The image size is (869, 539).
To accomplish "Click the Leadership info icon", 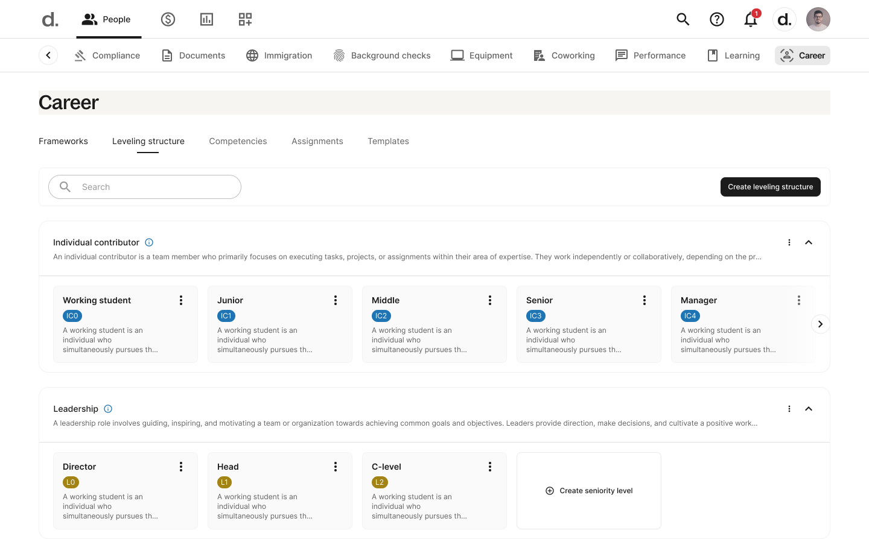I will (x=108, y=409).
